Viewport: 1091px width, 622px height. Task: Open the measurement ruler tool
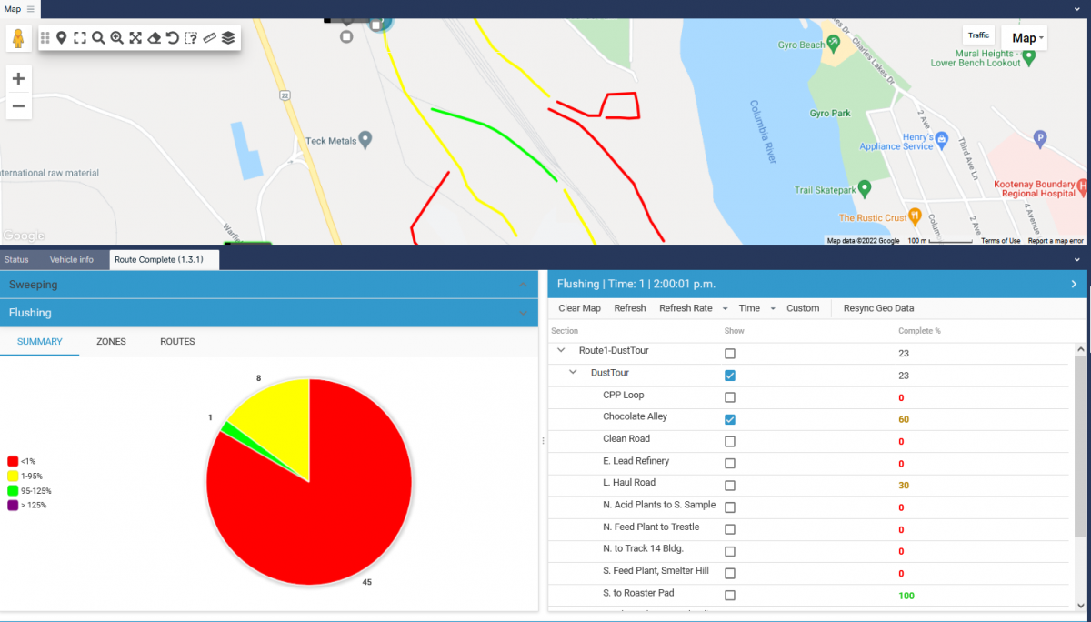click(x=209, y=38)
